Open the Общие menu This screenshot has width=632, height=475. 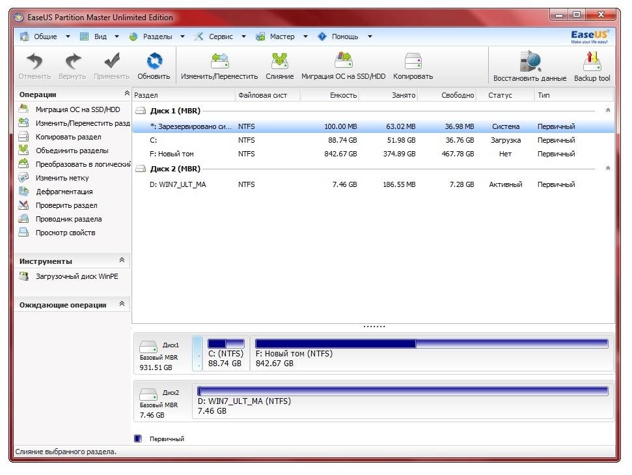click(45, 36)
